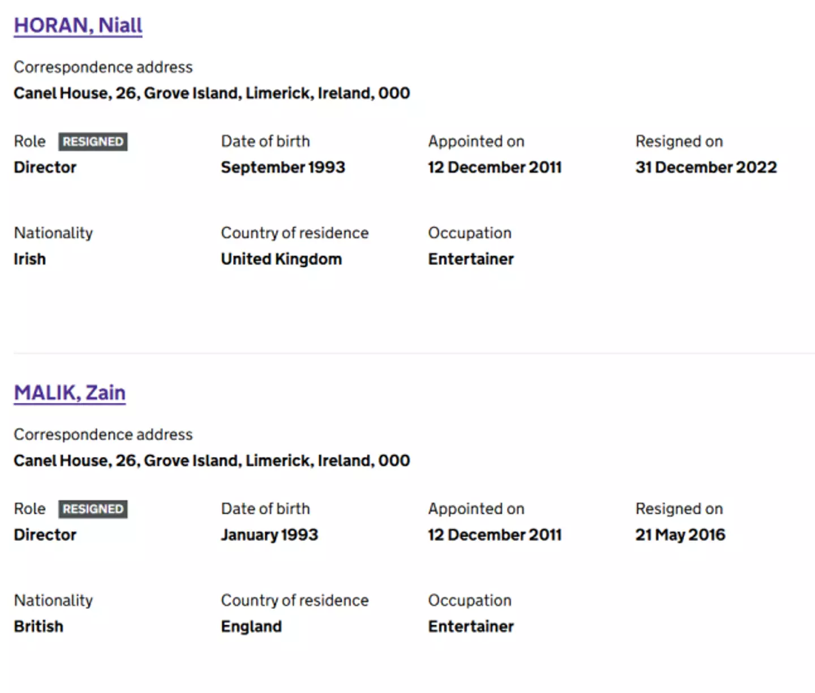This screenshot has height=693, width=815.
Task: Click England country of residence for Zain
Action: point(251,626)
